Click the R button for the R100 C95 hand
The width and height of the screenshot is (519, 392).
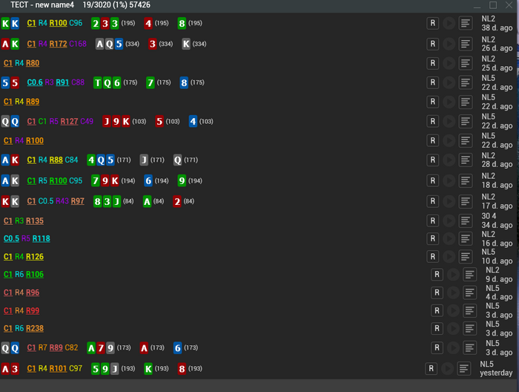432,180
